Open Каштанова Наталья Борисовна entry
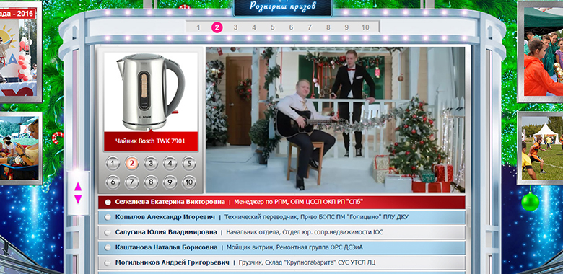Screen dimensions: 563x274 click(x=281, y=247)
